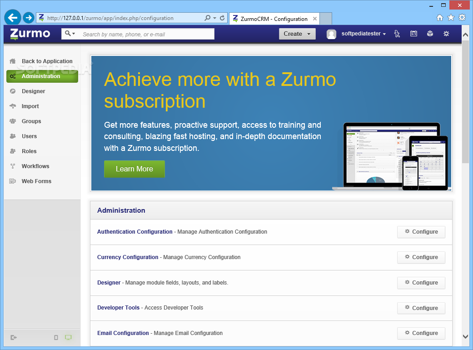Open the Designer link in Administration list
Screen dimensions: 473x350
click(109, 283)
